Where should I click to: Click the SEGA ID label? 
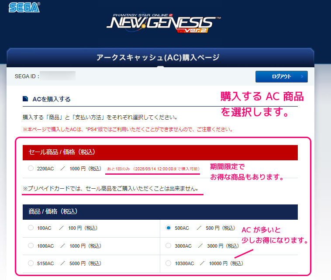coord(27,76)
